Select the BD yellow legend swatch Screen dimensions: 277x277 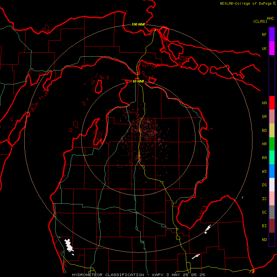click(272, 130)
